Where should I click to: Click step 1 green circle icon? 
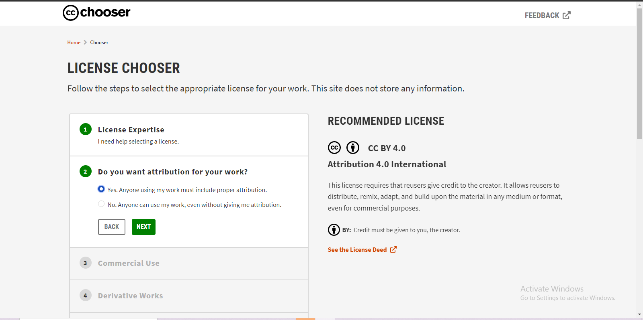(85, 130)
